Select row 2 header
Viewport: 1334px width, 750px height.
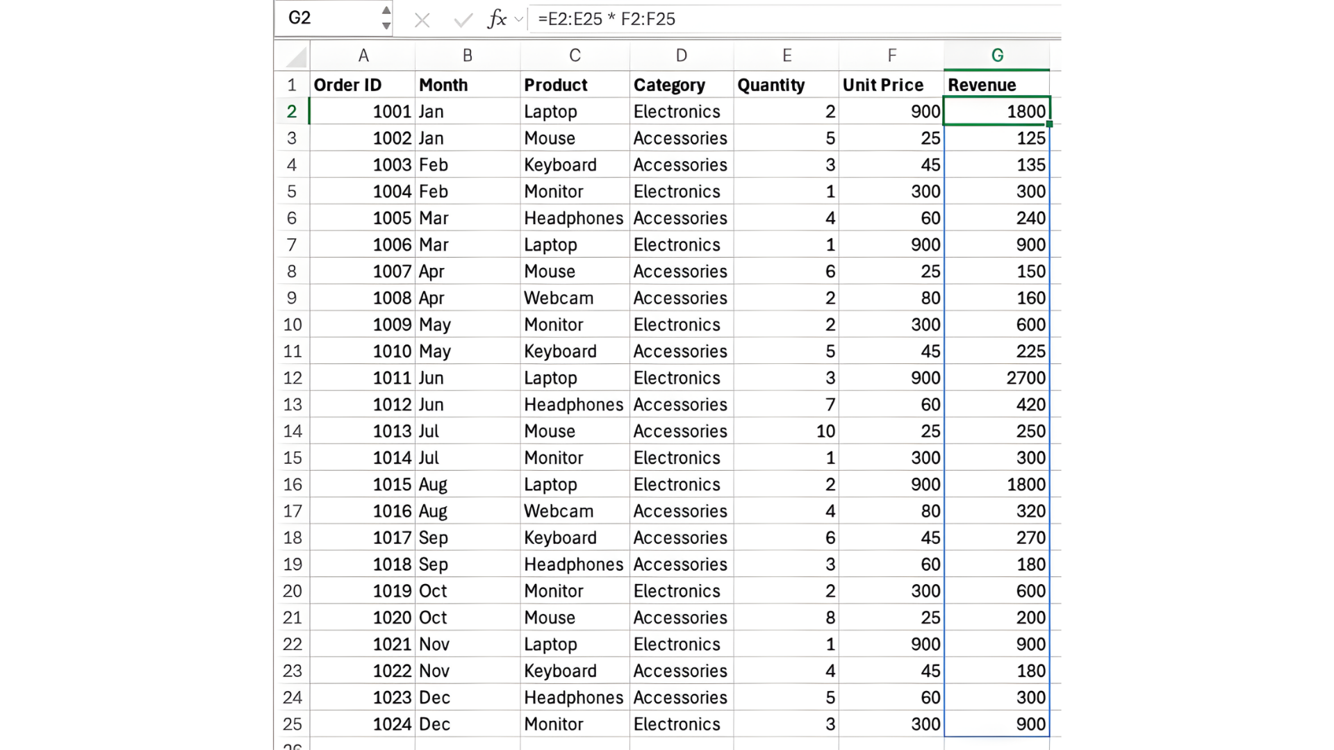pyautogui.click(x=292, y=112)
